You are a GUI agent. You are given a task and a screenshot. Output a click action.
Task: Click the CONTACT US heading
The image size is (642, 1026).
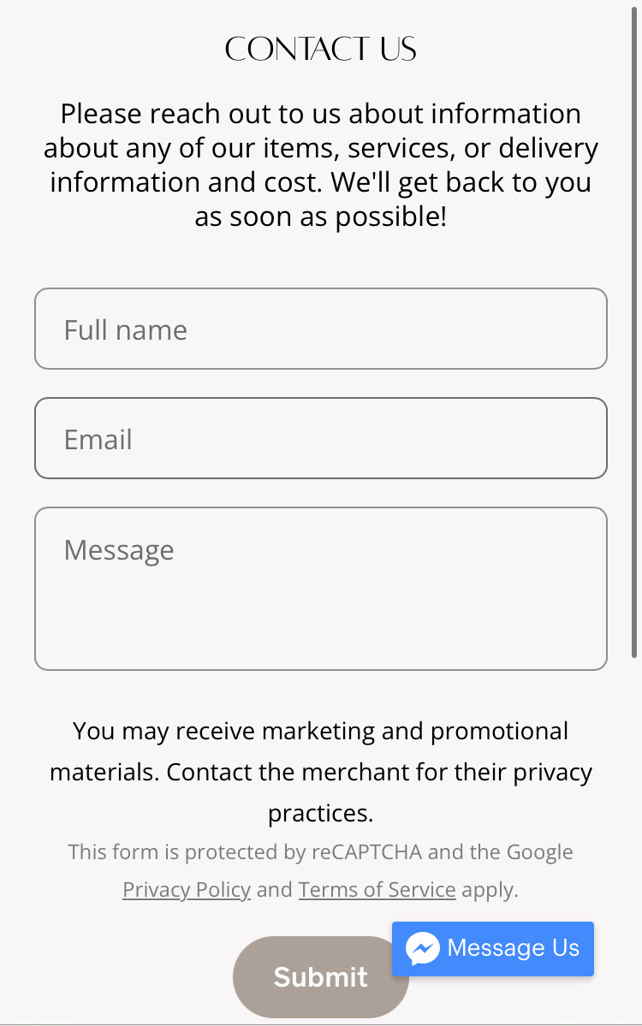tap(321, 50)
